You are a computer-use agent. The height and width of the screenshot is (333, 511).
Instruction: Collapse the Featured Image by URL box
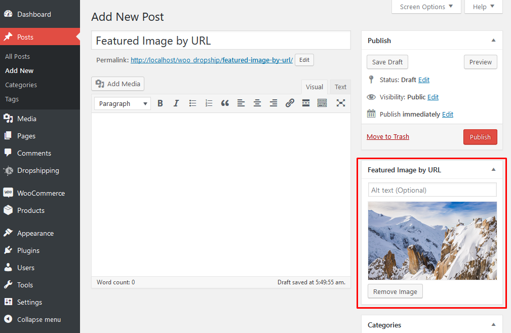click(493, 170)
